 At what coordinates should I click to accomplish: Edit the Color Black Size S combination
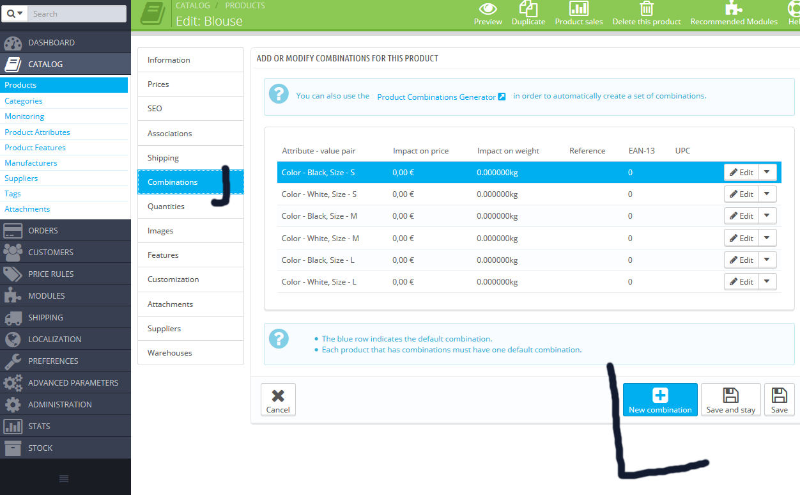(x=741, y=173)
